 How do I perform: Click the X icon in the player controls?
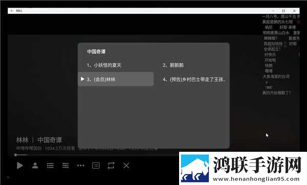pos(126,166)
